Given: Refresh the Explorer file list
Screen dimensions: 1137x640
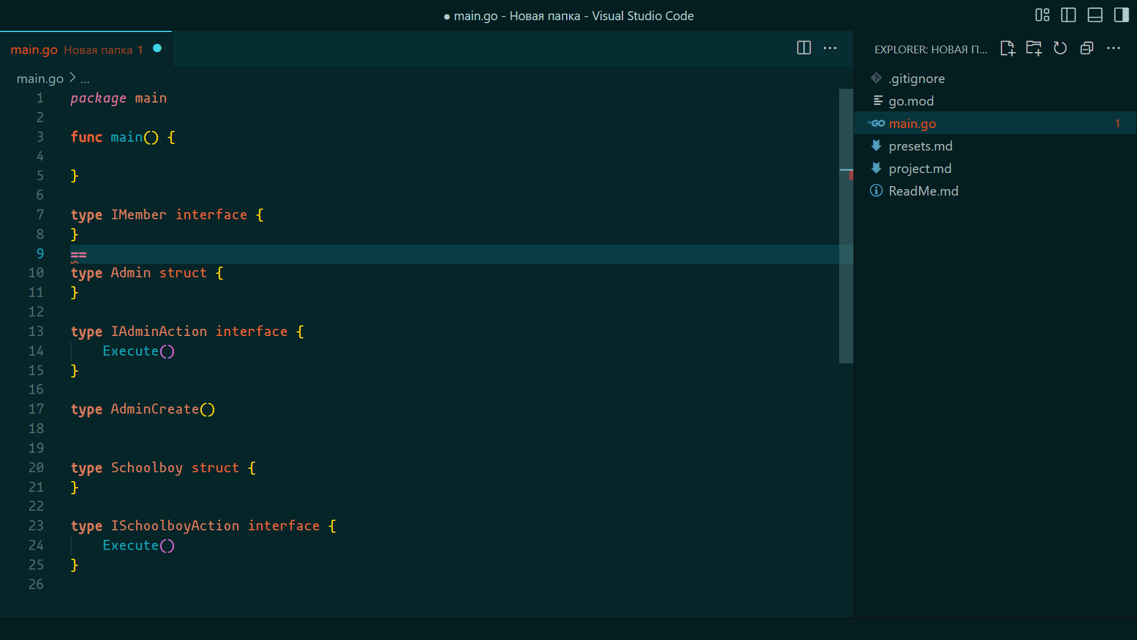Looking at the screenshot, I should tap(1060, 49).
